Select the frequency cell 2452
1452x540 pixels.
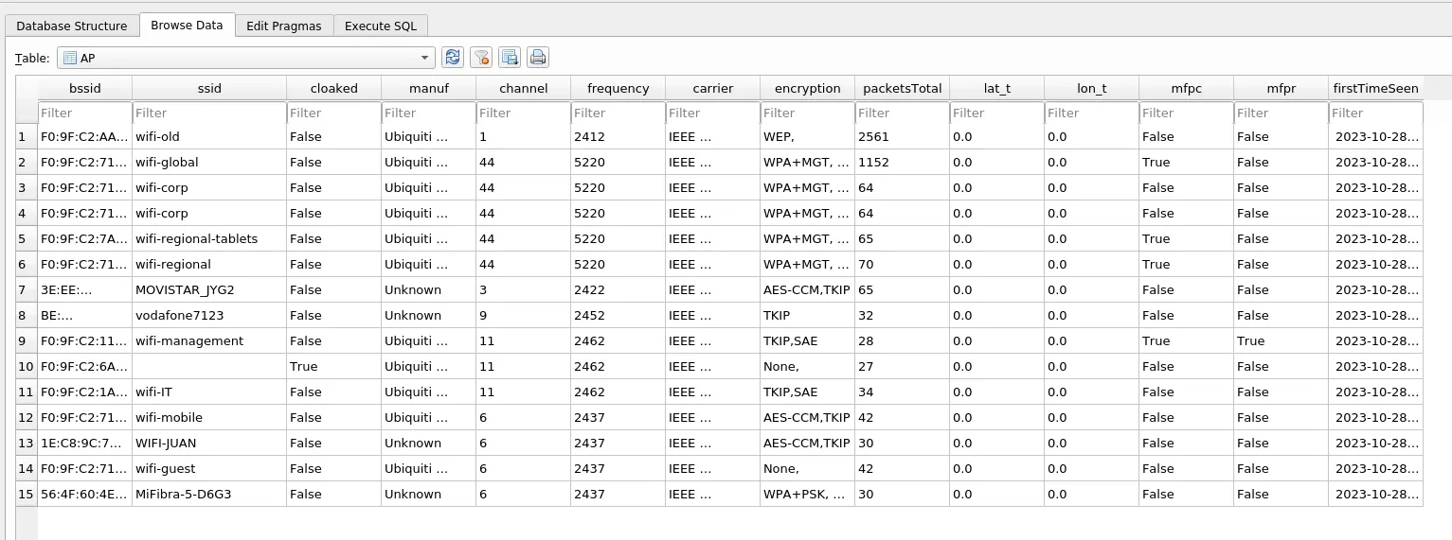pos(618,315)
